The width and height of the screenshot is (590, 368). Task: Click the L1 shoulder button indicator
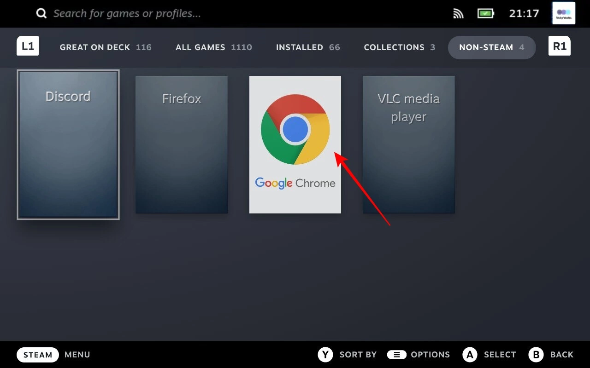tap(28, 46)
